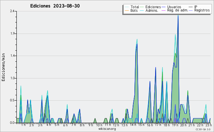Click the 1.9 y-axis value
Image resolution: width=214 pixels, height=132 pixels.
pyautogui.click(x=12, y=34)
